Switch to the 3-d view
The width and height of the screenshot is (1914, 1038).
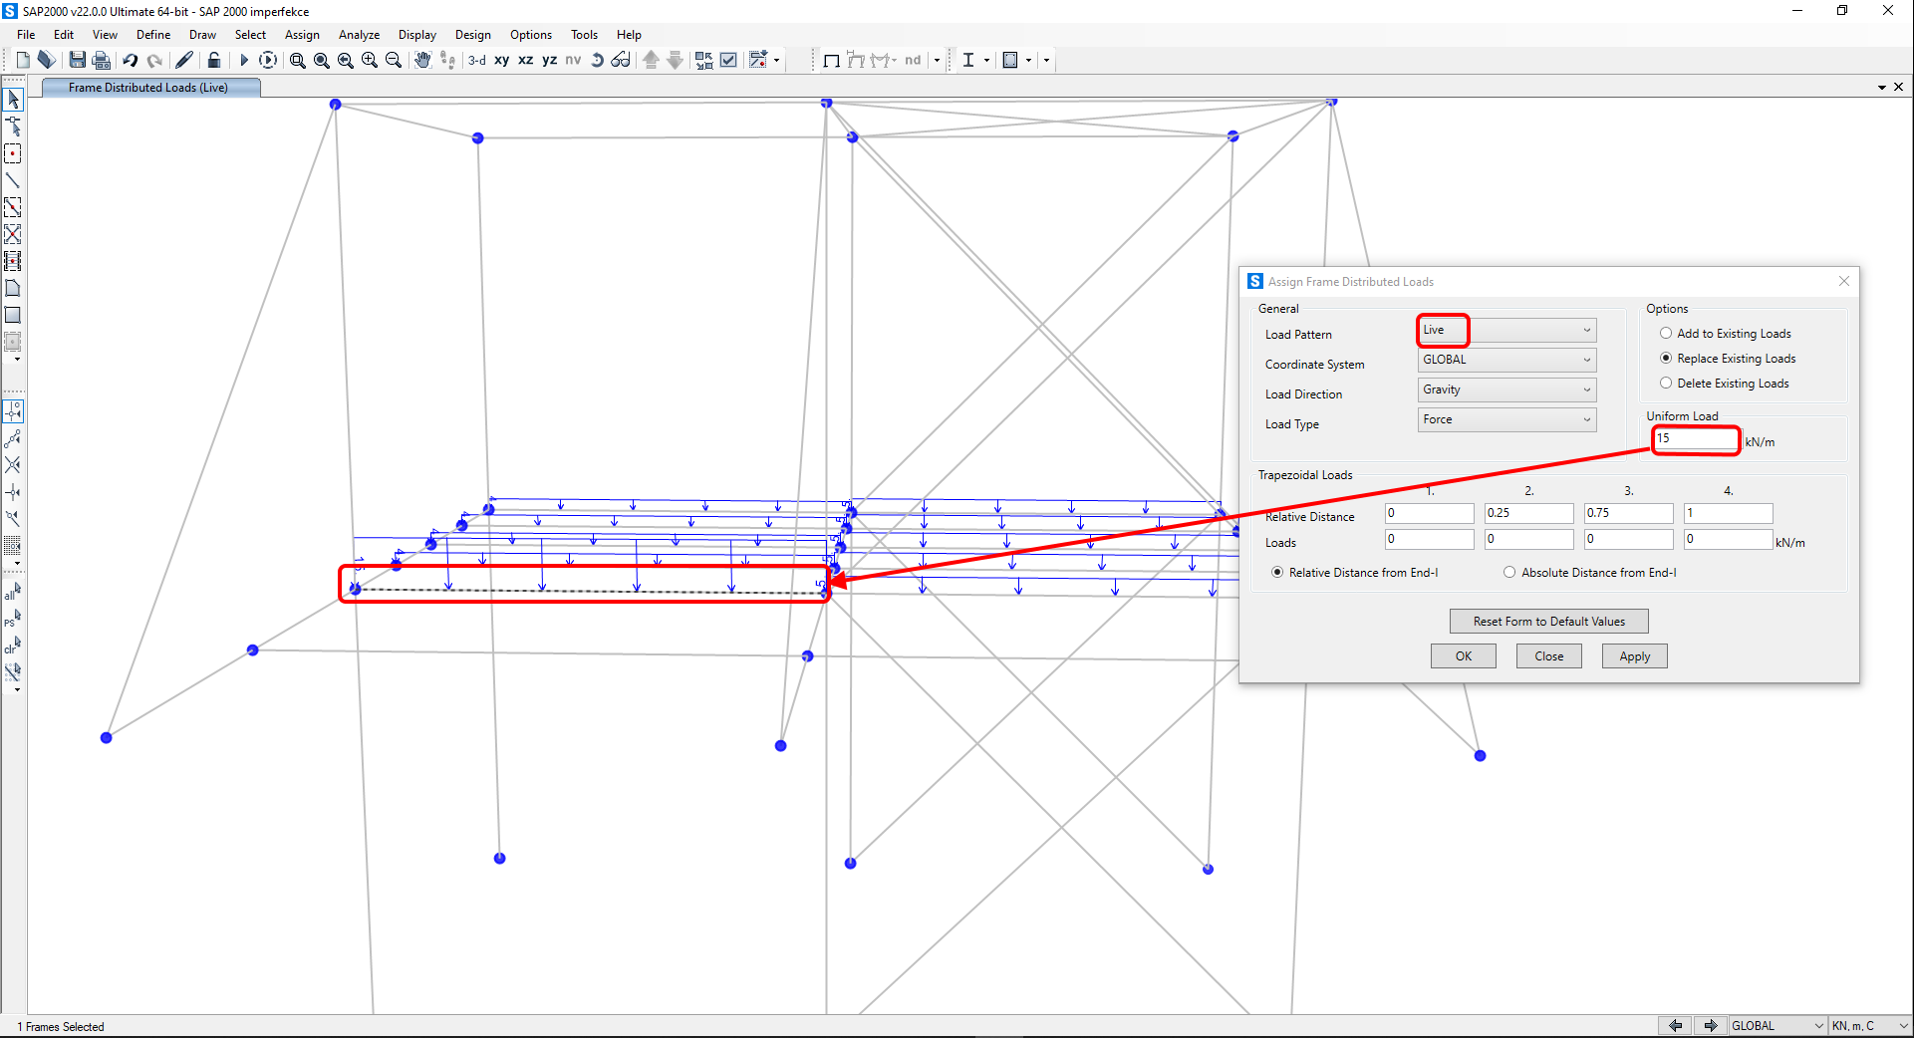[x=477, y=60]
